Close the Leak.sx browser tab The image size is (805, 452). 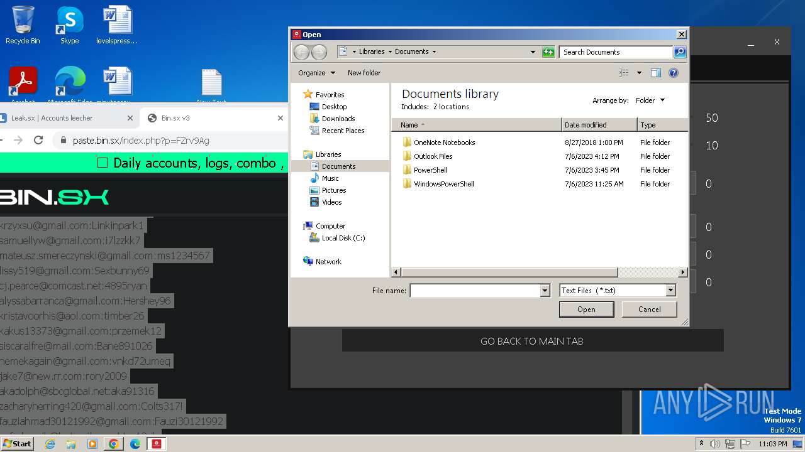pyautogui.click(x=130, y=118)
